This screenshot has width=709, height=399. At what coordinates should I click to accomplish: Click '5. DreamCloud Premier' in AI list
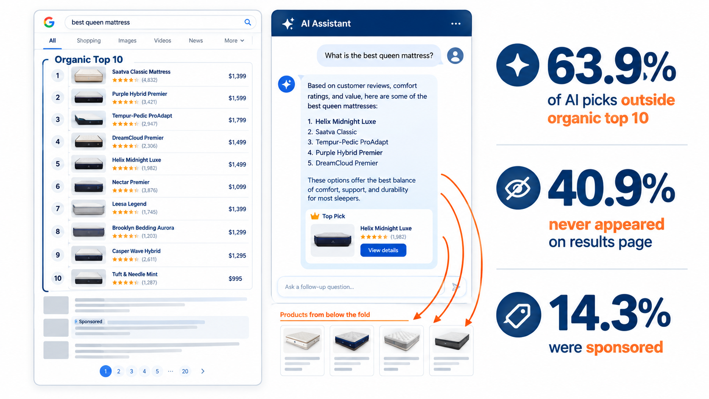343,163
